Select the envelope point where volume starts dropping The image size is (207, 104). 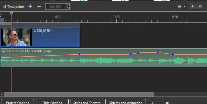click(x=158, y=52)
